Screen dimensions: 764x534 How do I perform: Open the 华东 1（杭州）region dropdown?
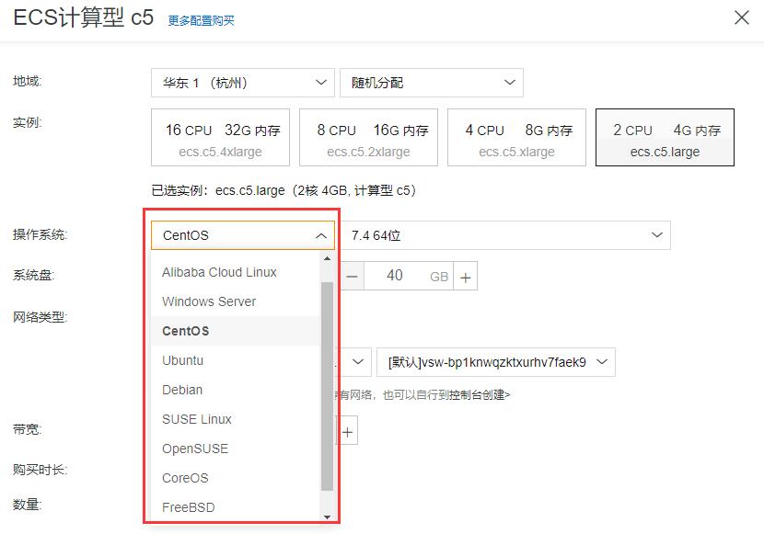pos(241,83)
